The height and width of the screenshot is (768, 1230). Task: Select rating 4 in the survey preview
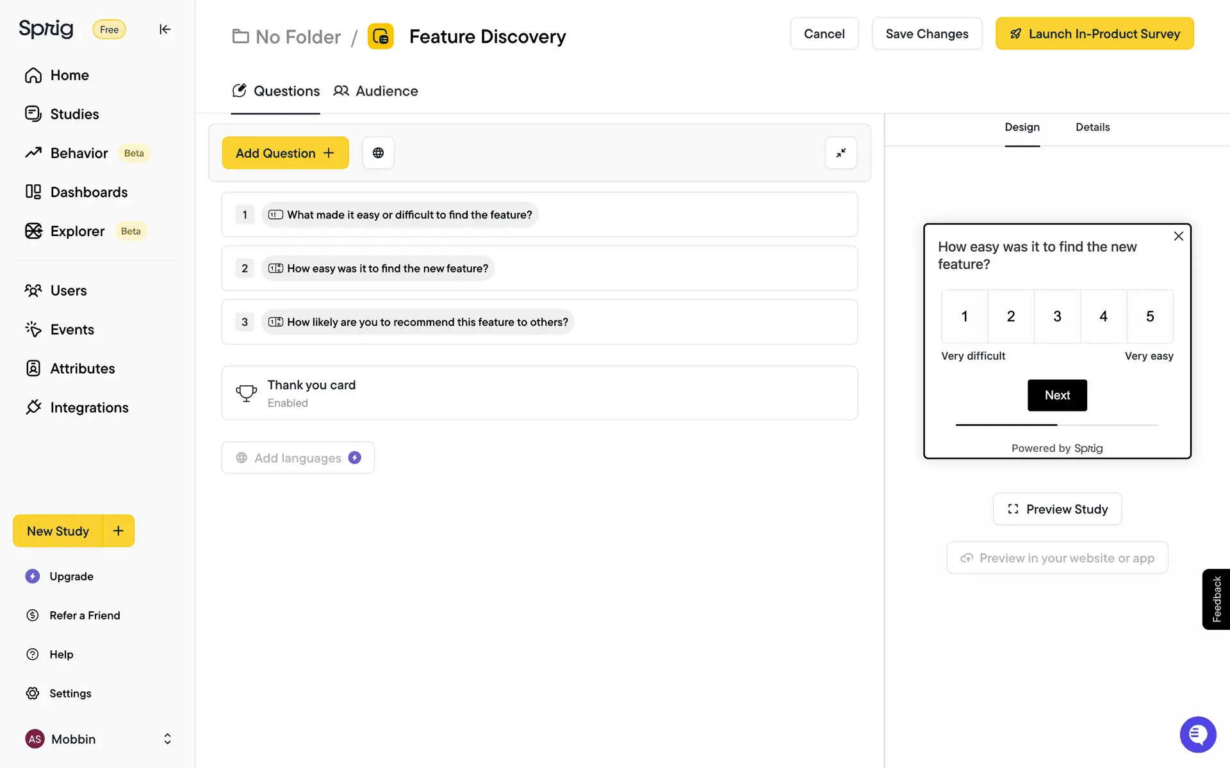click(x=1103, y=316)
